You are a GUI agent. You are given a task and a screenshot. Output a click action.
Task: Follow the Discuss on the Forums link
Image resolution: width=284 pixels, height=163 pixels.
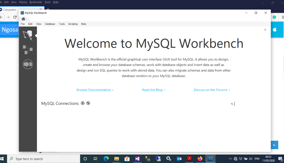point(212,90)
